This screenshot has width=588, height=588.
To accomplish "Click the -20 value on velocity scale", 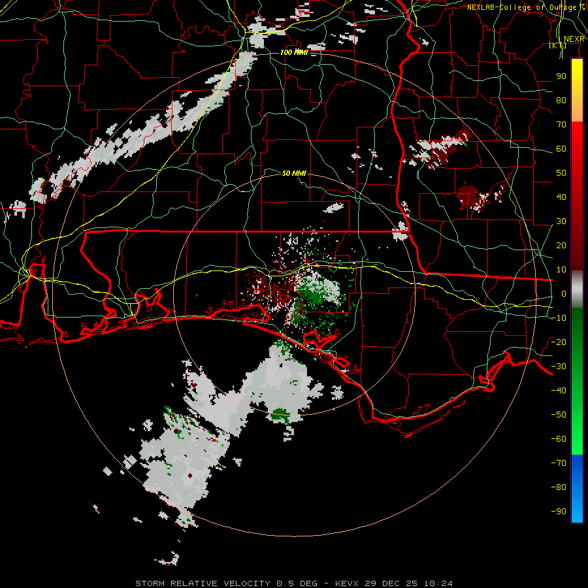I will click(x=559, y=342).
